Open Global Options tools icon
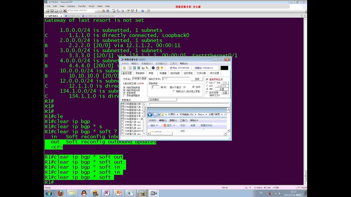The image size is (351, 197). tap(132, 11)
